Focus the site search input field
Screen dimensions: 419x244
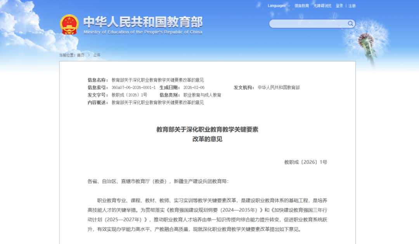coord(308,24)
